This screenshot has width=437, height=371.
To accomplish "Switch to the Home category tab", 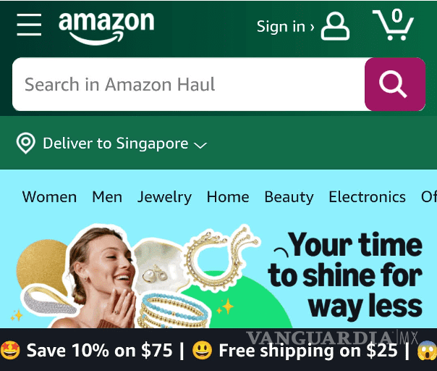I will click(228, 197).
